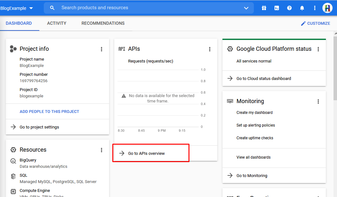Image resolution: width=337 pixels, height=197 pixels.
Task: Click the Requests (requests/sec) chart label
Action: pyautogui.click(x=151, y=61)
